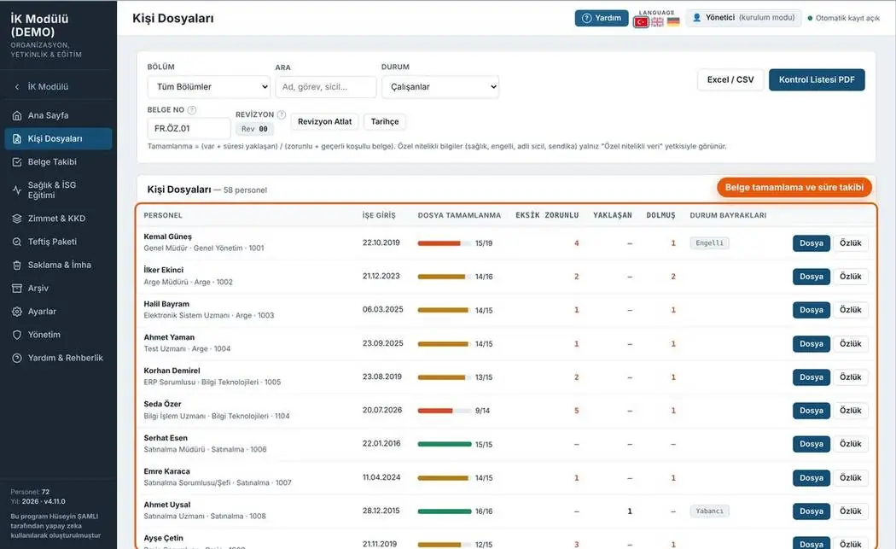Open the Dosya for Kemal Güneş
The height and width of the screenshot is (549, 896).
tap(812, 243)
